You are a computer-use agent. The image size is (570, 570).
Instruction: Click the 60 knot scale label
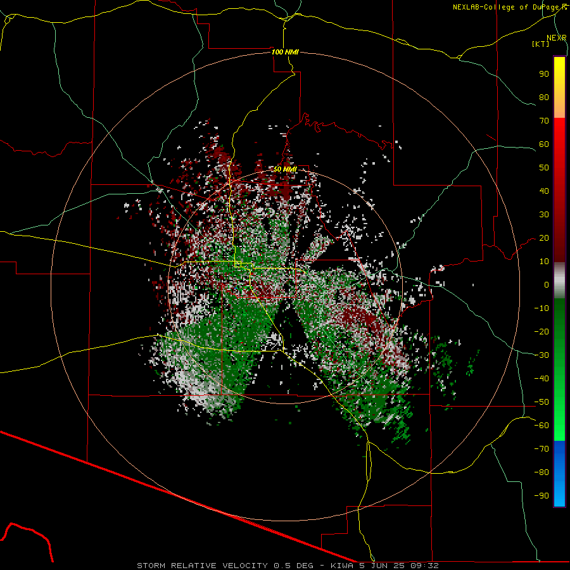pyautogui.click(x=544, y=144)
